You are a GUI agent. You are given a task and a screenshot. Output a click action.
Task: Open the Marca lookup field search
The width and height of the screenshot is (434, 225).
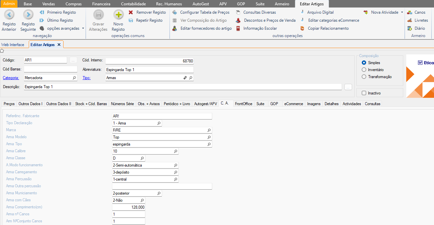pyautogui.click(x=209, y=130)
